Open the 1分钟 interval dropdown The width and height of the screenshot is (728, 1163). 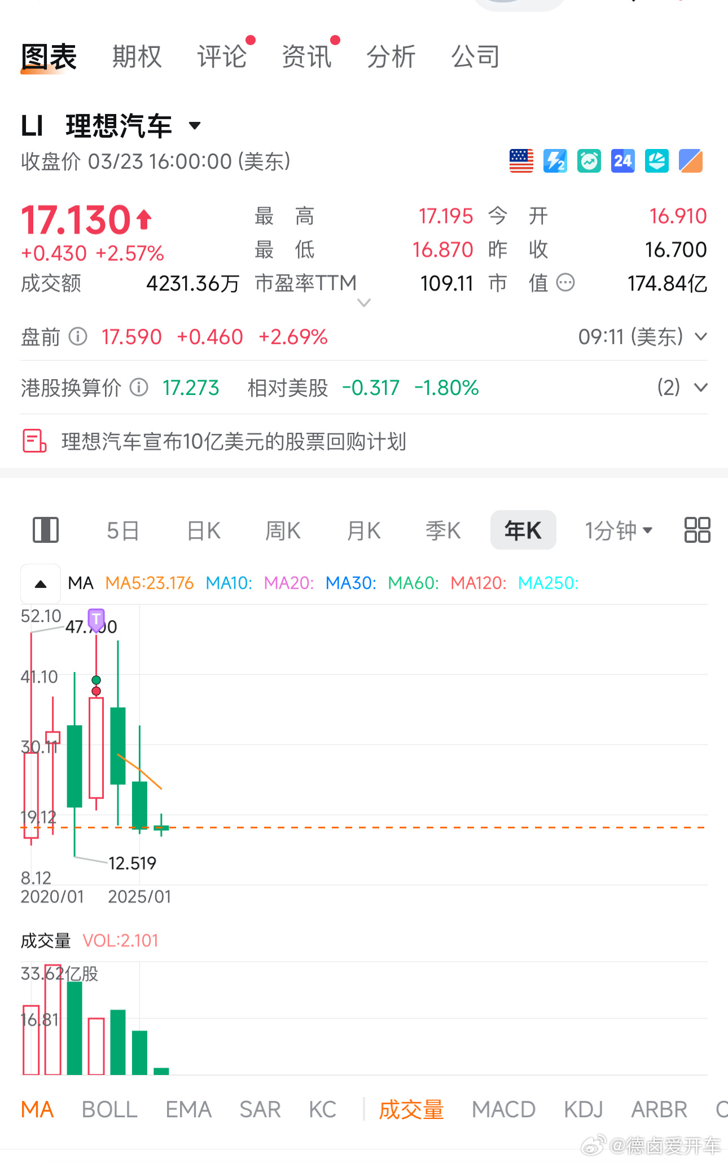619,530
